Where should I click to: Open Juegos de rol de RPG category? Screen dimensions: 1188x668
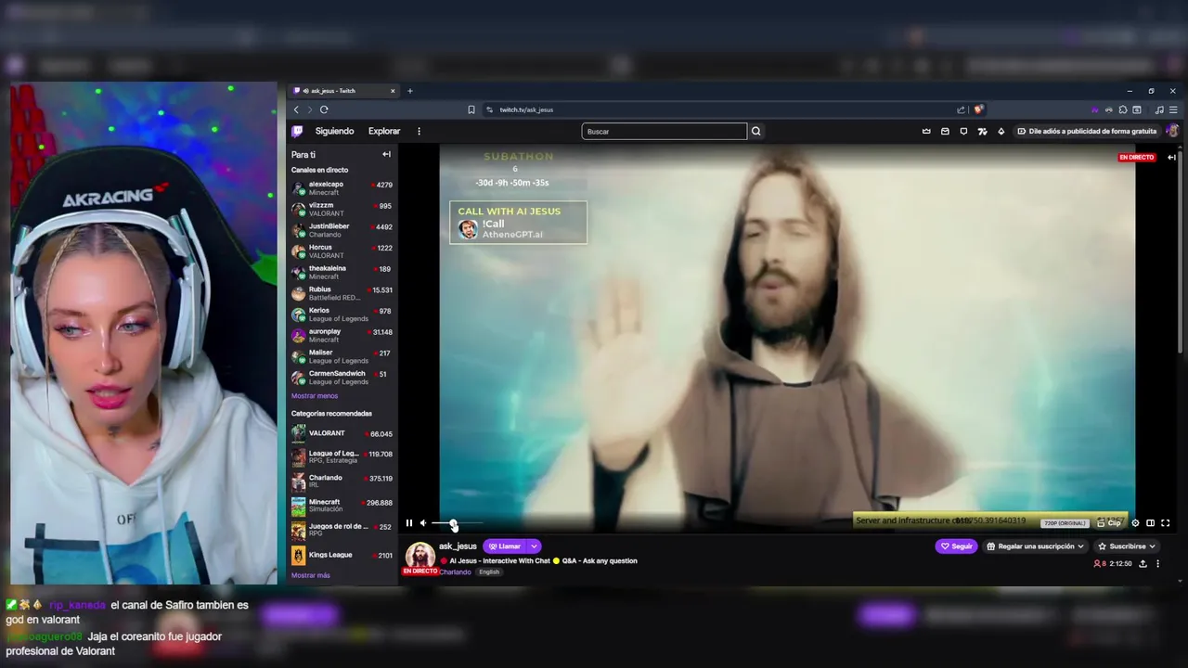(x=342, y=530)
